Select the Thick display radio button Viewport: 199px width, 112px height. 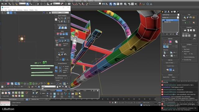click(x=183, y=54)
